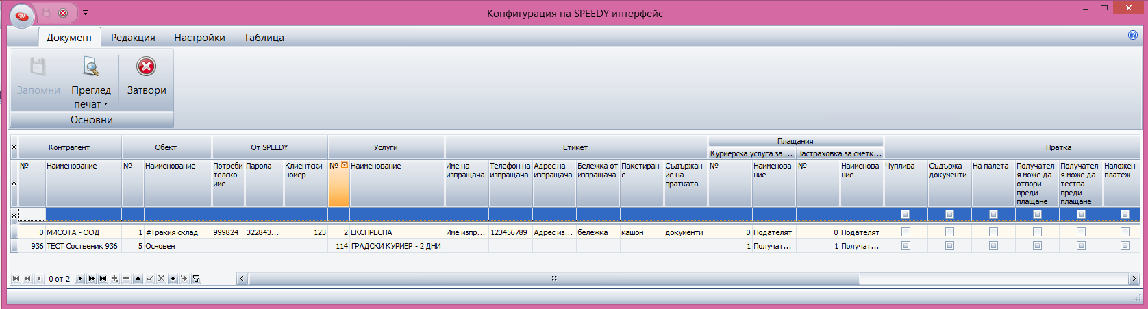Click the new-row asterisk indicator
Image resolution: width=1148 pixels, height=309 pixels.
tap(14, 216)
